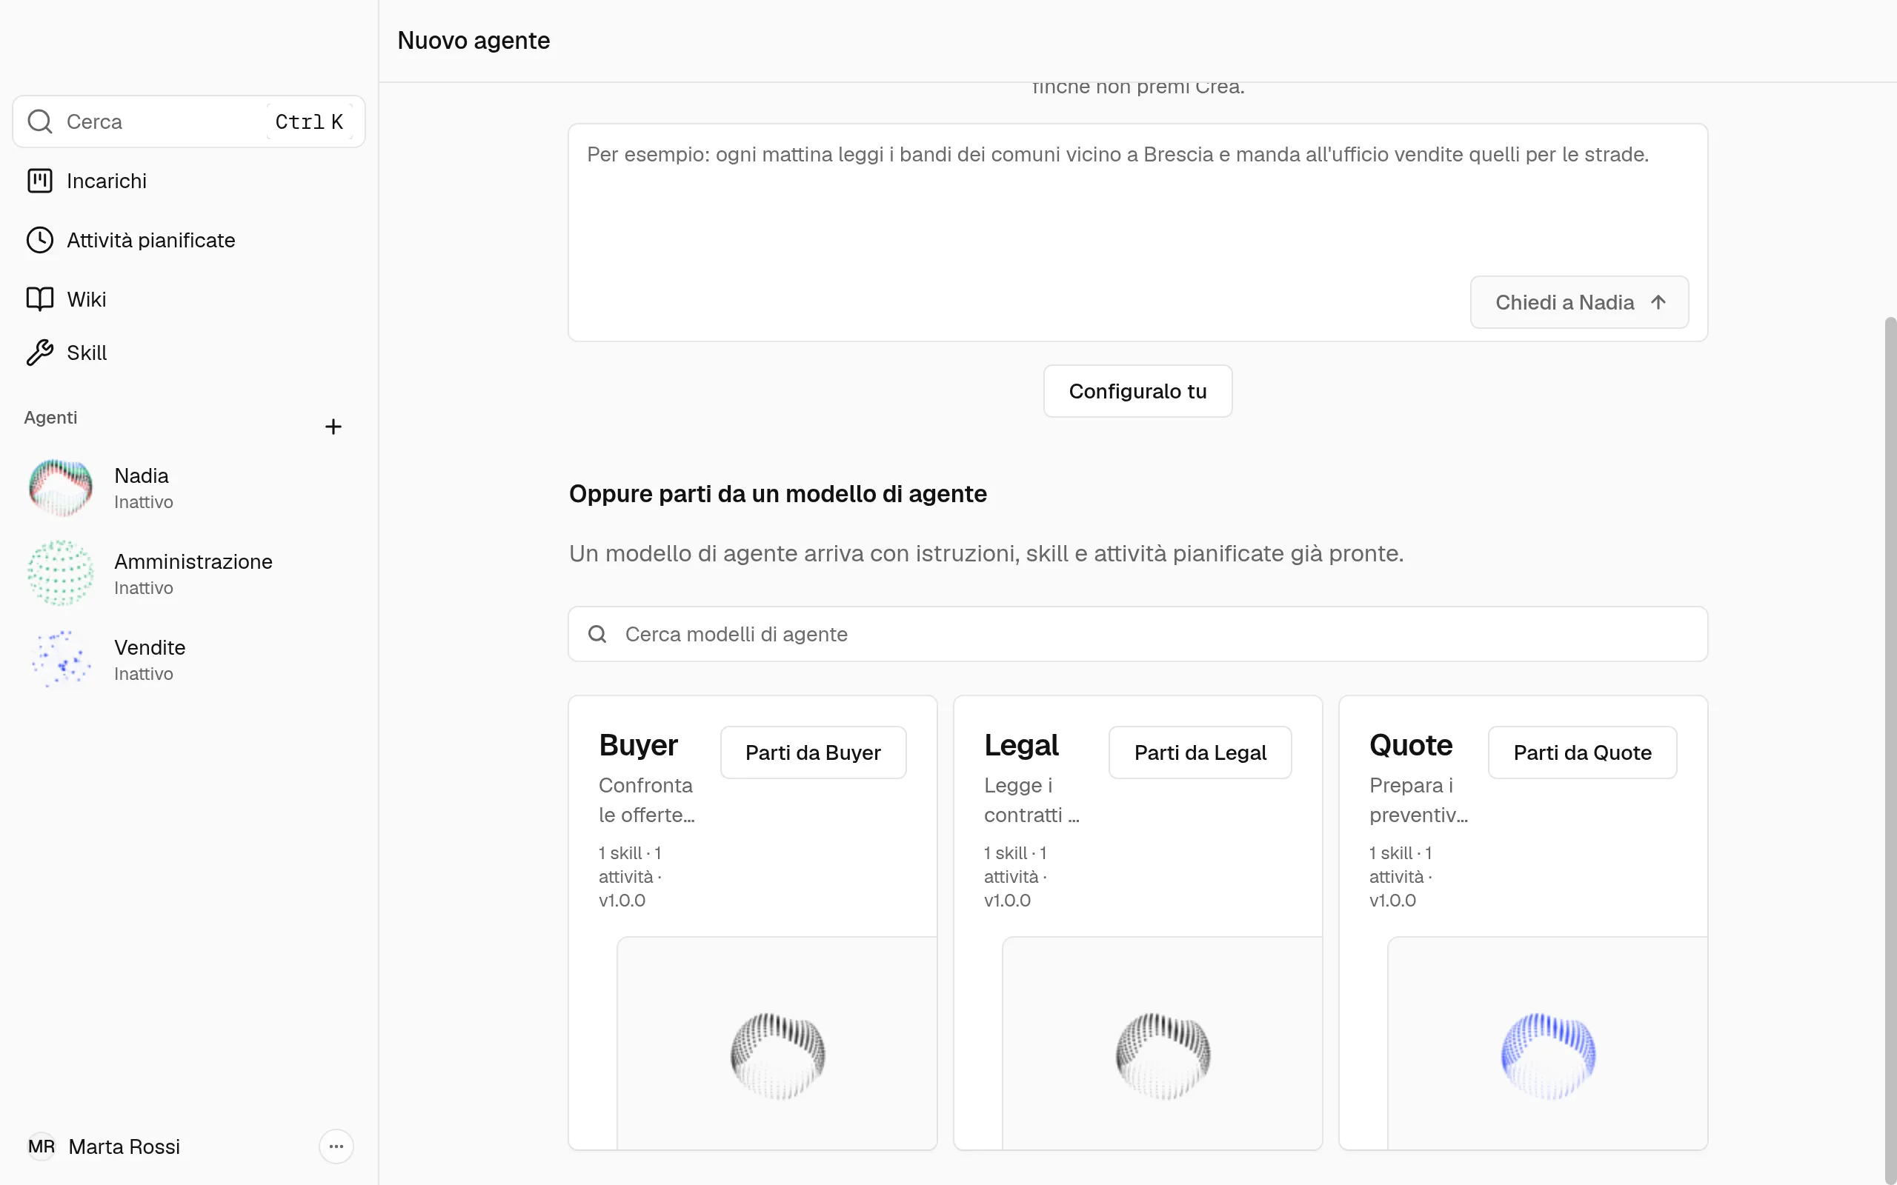Click the clock icon for Attività pianificate
This screenshot has width=1897, height=1185.
[x=40, y=240]
